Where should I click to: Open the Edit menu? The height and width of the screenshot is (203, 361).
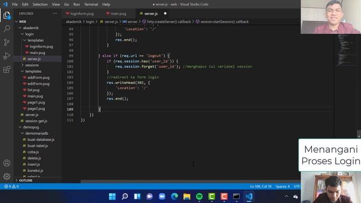pyautogui.click(x=25, y=4)
